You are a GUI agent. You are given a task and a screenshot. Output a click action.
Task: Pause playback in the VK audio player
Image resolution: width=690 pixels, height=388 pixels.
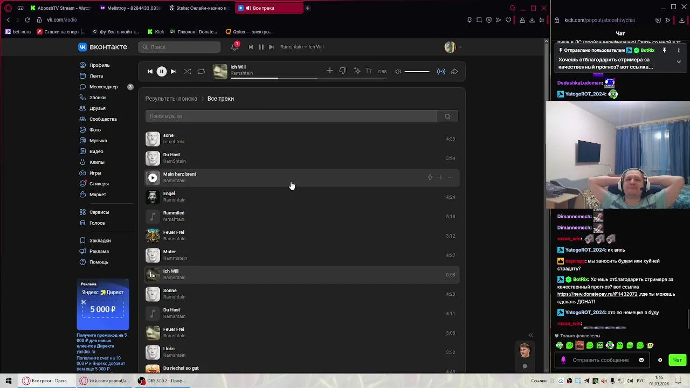pyautogui.click(x=161, y=71)
